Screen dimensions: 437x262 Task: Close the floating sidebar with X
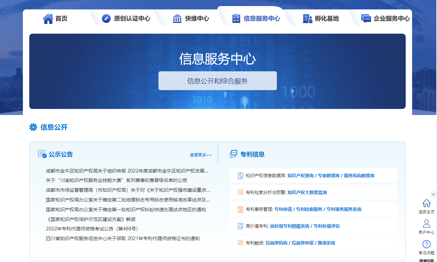(x=433, y=194)
